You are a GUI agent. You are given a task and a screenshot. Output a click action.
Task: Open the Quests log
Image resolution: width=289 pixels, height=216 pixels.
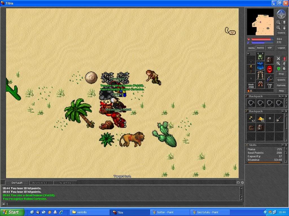tap(281, 80)
